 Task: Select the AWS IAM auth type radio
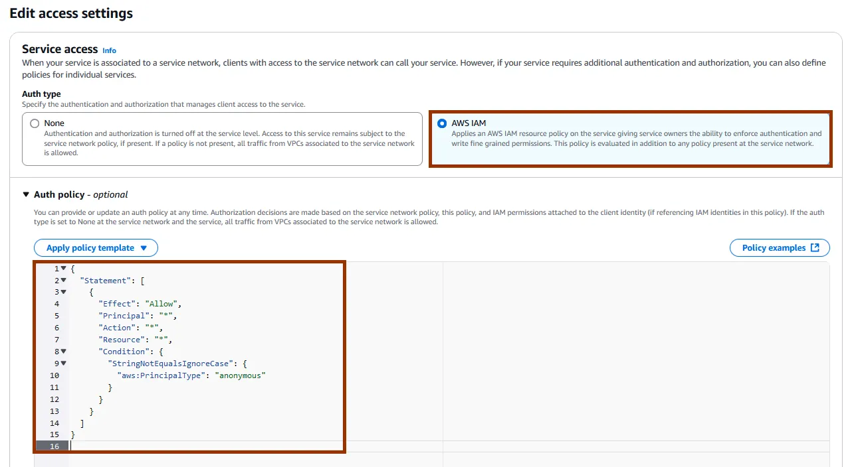(x=442, y=123)
